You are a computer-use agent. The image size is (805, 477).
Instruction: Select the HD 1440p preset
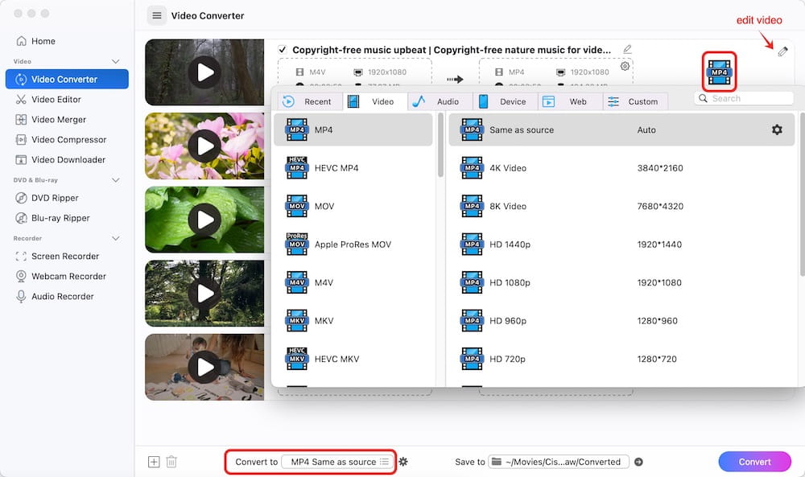point(621,245)
